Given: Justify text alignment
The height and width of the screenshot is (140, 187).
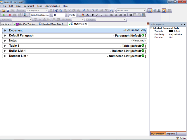Looking at the screenshot, I should pyautogui.click(x=125, y=15).
